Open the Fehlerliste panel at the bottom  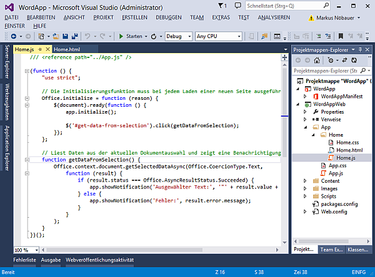click(25, 260)
